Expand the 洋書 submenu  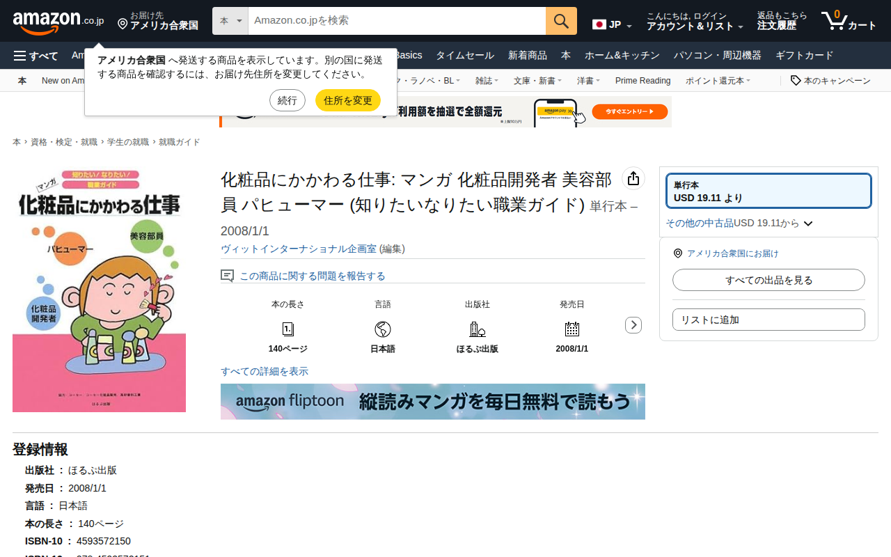tap(588, 81)
